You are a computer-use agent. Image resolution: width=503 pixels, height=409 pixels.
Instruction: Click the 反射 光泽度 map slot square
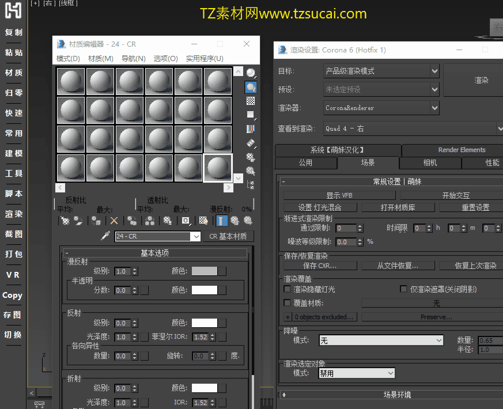[145, 337]
